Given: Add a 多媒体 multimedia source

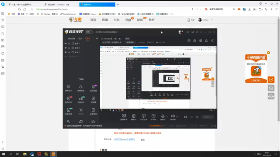Looking at the screenshot, I should point(153,117).
